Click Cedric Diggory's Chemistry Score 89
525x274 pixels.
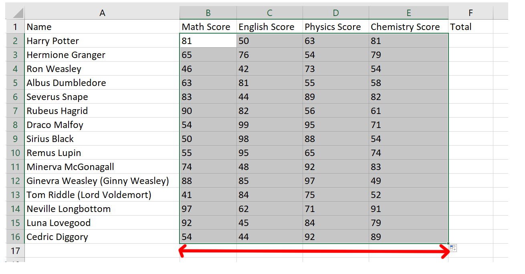coord(408,237)
